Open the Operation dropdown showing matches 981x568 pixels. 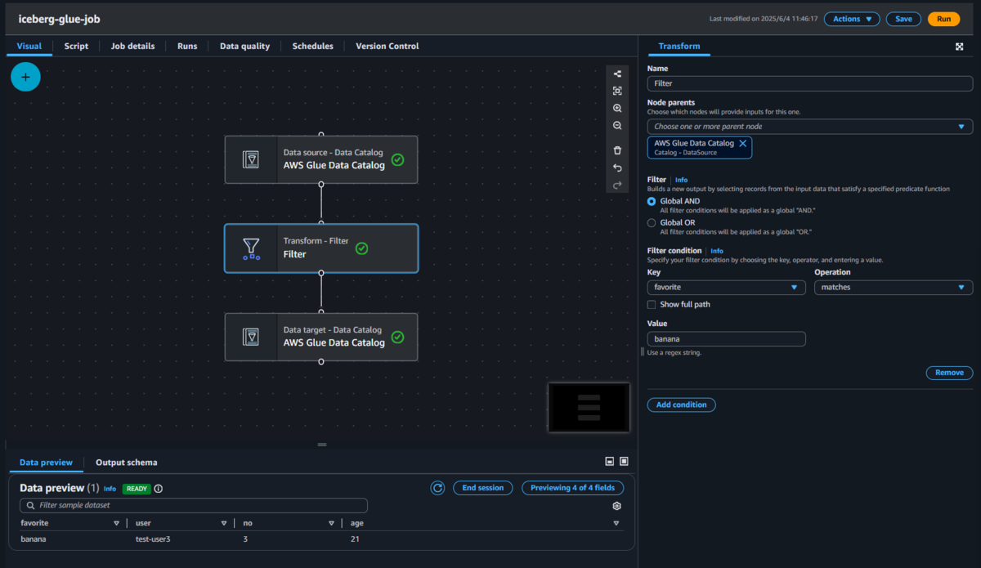[x=894, y=288]
